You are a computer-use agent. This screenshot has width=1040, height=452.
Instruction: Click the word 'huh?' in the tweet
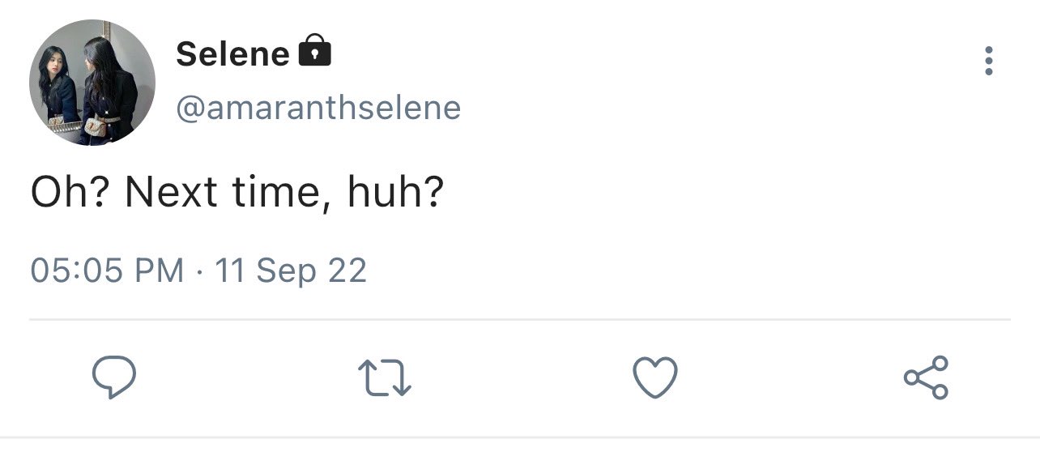[x=395, y=194]
